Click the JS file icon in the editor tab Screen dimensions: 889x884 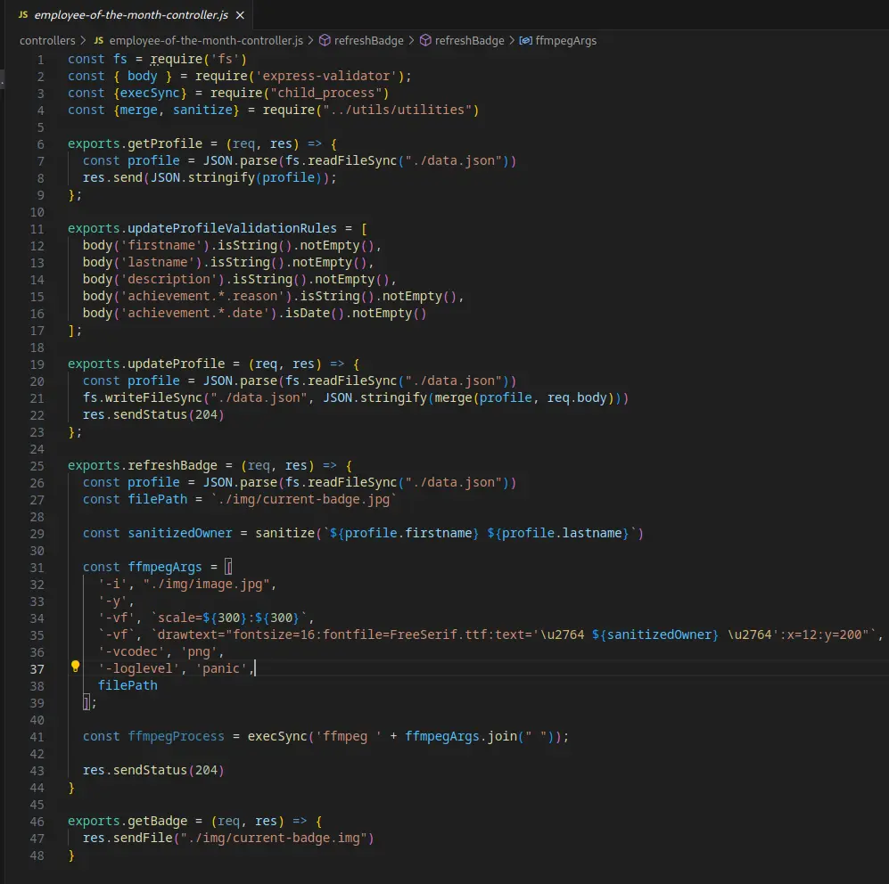click(x=22, y=15)
